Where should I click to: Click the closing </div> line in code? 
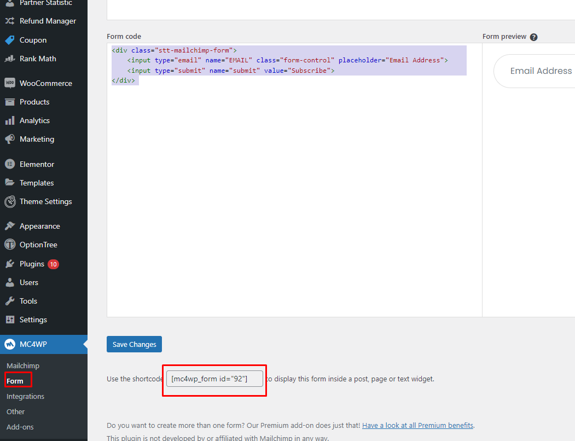point(123,80)
